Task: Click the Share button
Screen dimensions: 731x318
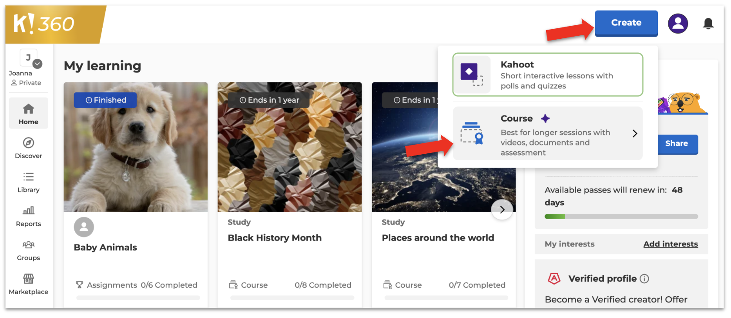Action: coord(676,144)
